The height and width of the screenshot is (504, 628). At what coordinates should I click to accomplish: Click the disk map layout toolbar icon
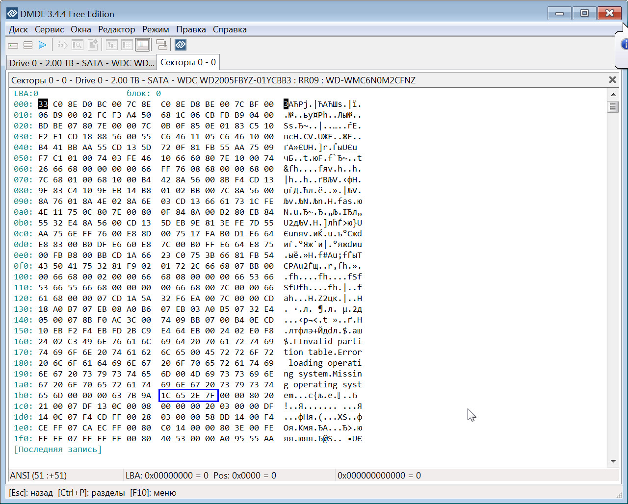(161, 45)
